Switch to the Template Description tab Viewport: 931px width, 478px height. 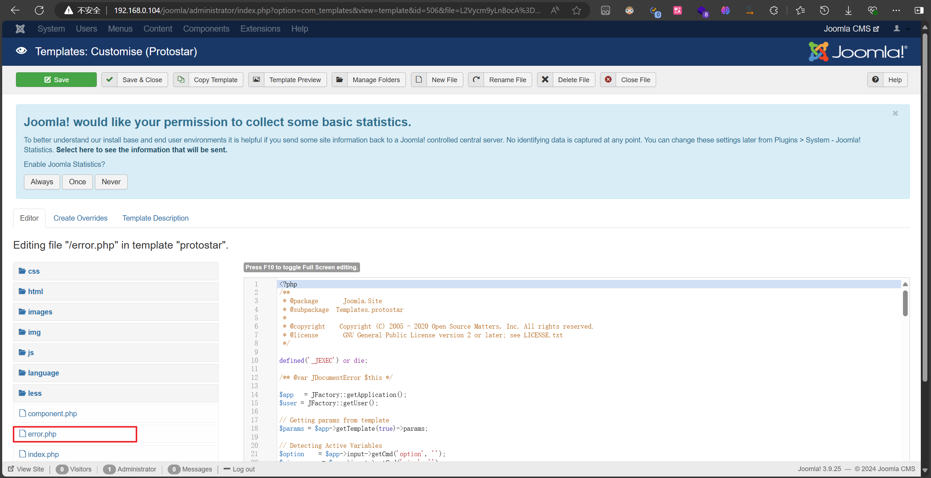(156, 218)
